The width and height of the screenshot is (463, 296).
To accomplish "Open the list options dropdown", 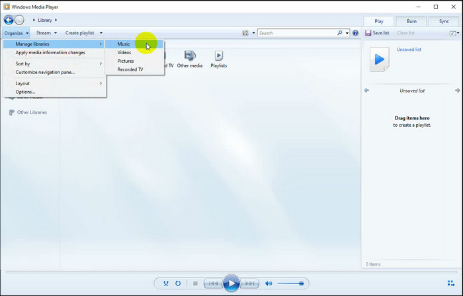I will click(x=453, y=33).
